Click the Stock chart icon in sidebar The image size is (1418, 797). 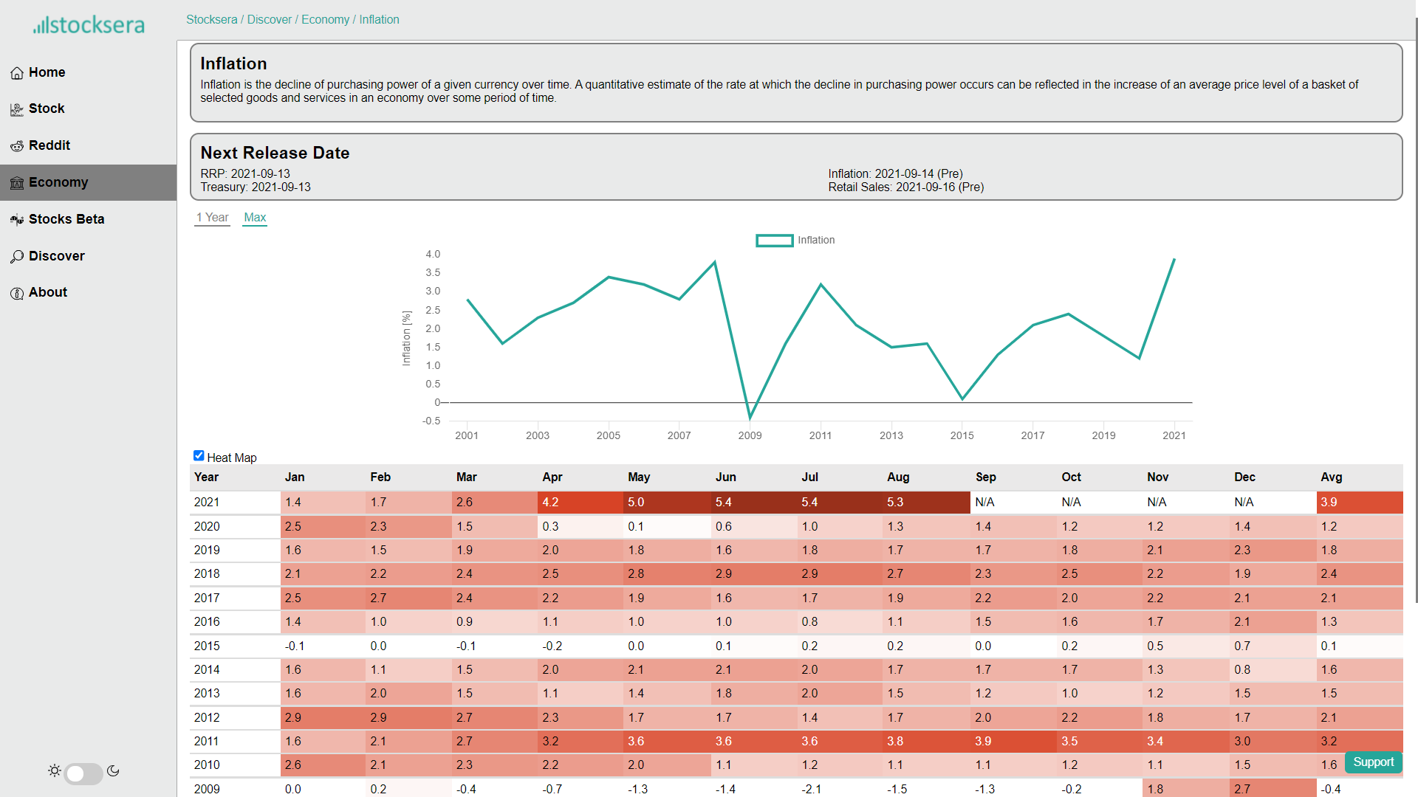tap(17, 109)
